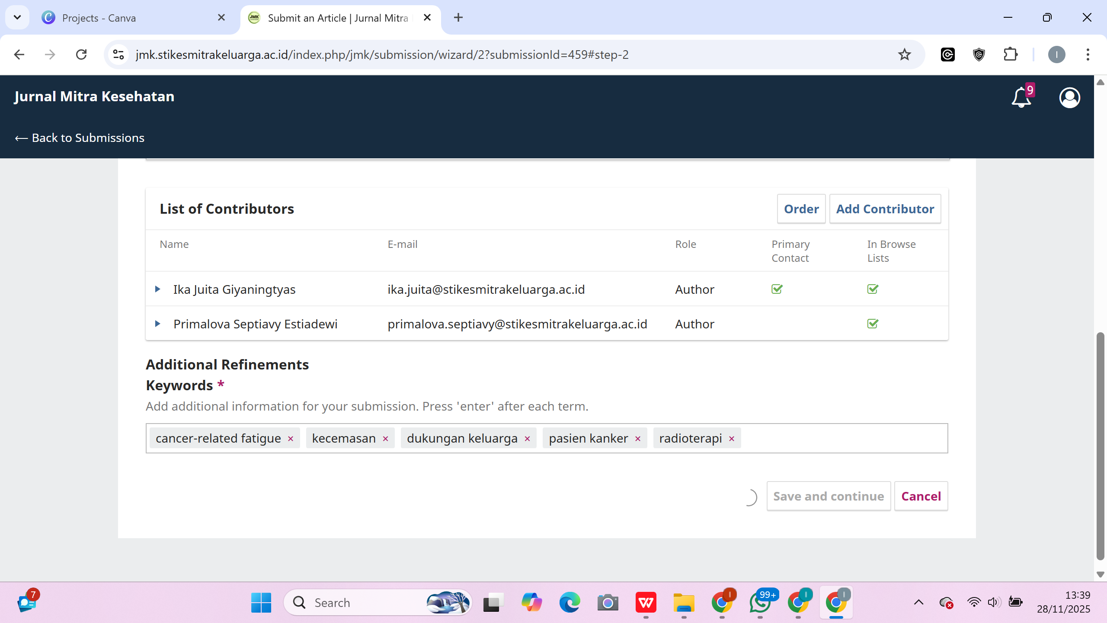Click inside the keywords input field

coord(843,438)
